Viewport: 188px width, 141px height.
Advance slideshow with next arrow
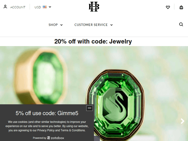(x=182, y=121)
